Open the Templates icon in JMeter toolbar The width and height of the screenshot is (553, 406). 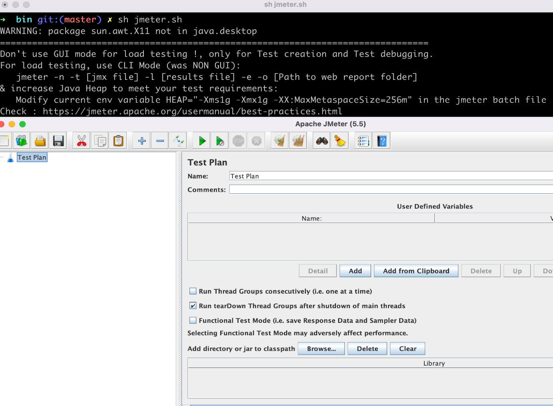point(22,141)
